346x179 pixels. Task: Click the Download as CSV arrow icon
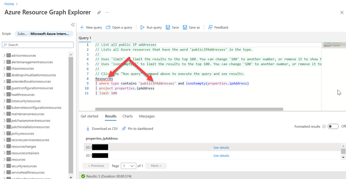88,129
